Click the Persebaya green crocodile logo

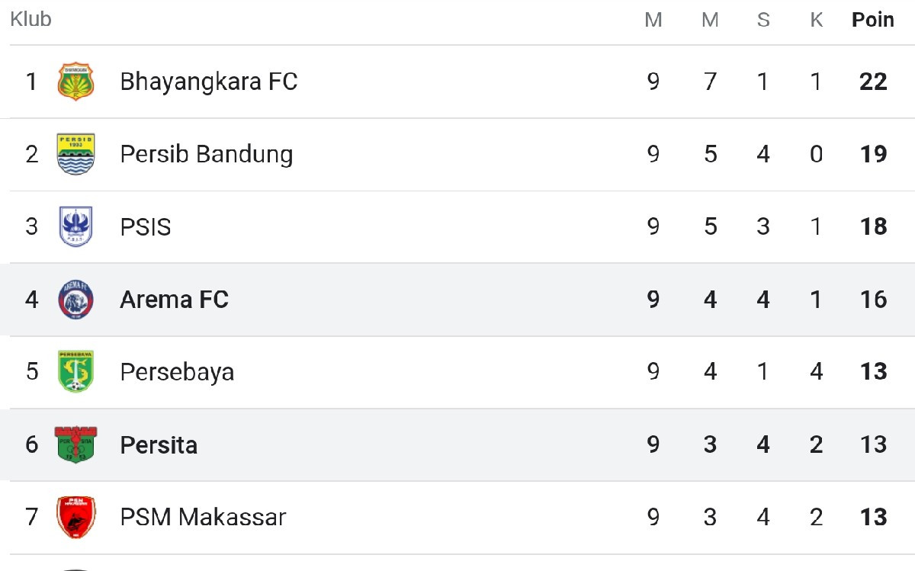tap(74, 372)
